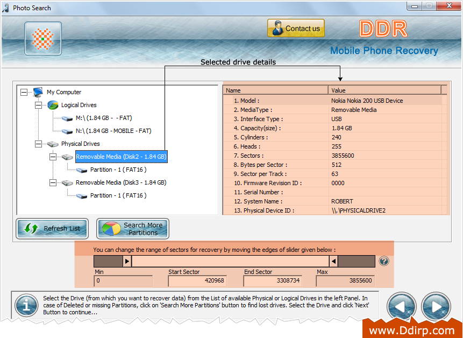This screenshot has width=463, height=338.
Task: Click the DDR logo
Action: pos(382,29)
